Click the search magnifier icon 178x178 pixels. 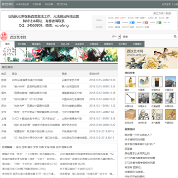point(175,37)
